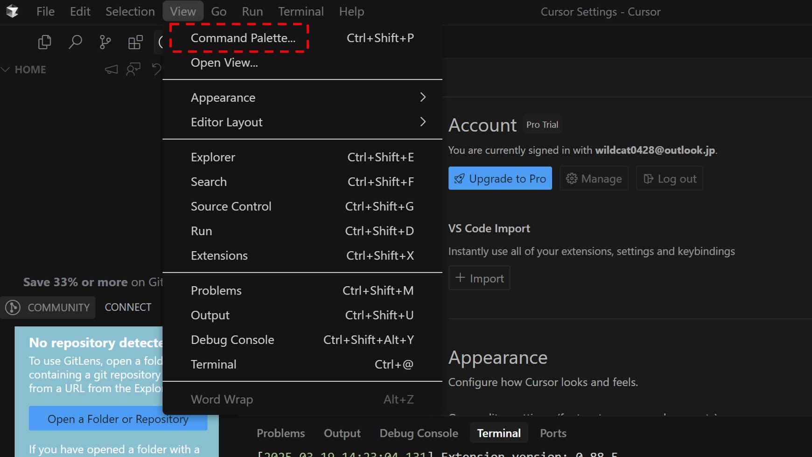
Task: Switch to the Terminal panel tab
Action: tap(499, 433)
